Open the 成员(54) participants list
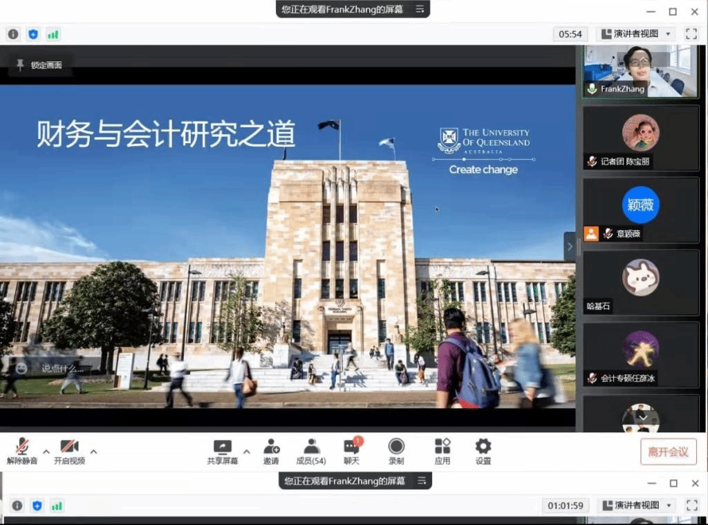 coord(311,447)
